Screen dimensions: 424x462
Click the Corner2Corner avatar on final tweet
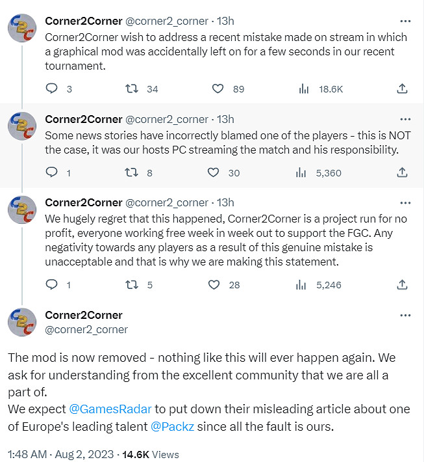pyautogui.click(x=21, y=322)
